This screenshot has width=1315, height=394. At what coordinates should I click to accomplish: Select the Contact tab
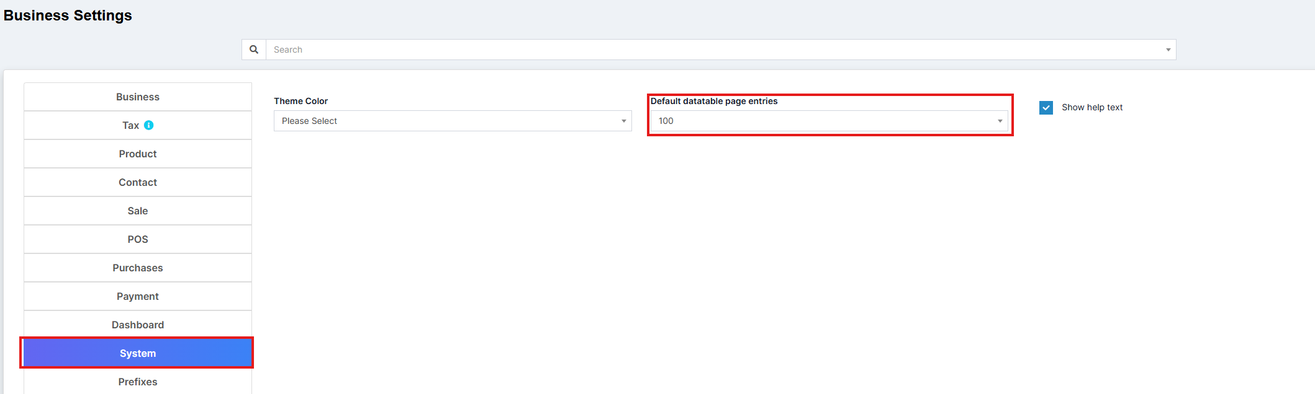click(138, 183)
